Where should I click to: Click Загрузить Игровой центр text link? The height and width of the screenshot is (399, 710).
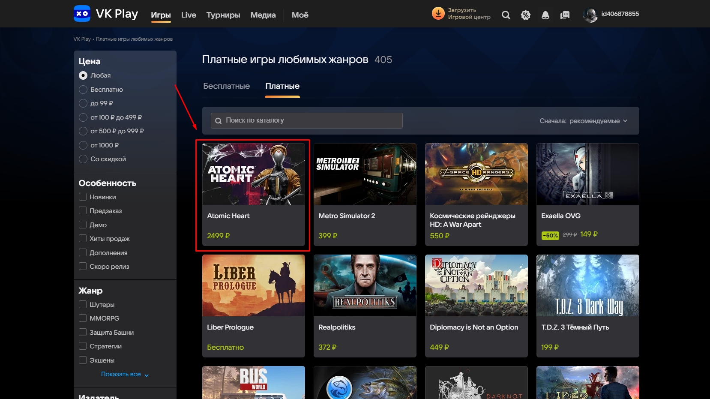[469, 14]
